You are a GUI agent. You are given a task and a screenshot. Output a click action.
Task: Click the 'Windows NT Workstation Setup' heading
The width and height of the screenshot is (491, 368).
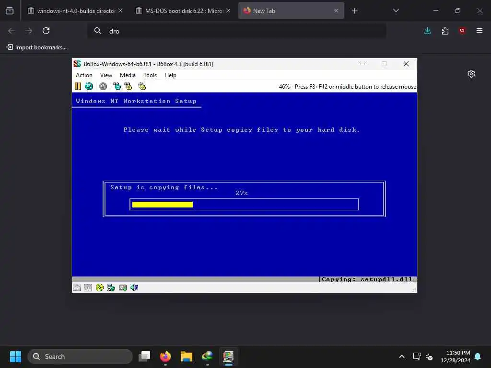tap(136, 101)
